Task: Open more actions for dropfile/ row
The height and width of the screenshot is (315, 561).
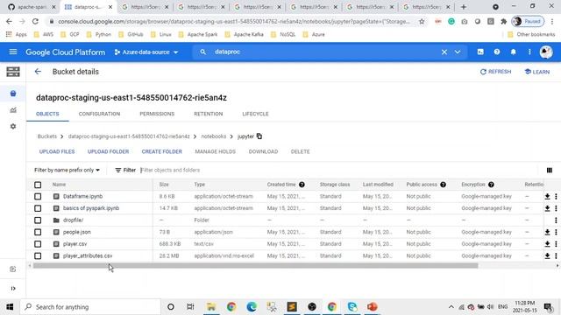Action: click(x=556, y=220)
